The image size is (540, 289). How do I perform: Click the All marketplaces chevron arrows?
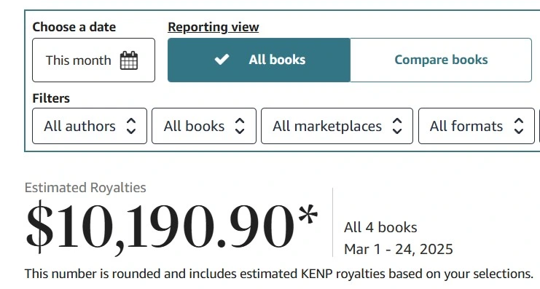[x=397, y=126]
